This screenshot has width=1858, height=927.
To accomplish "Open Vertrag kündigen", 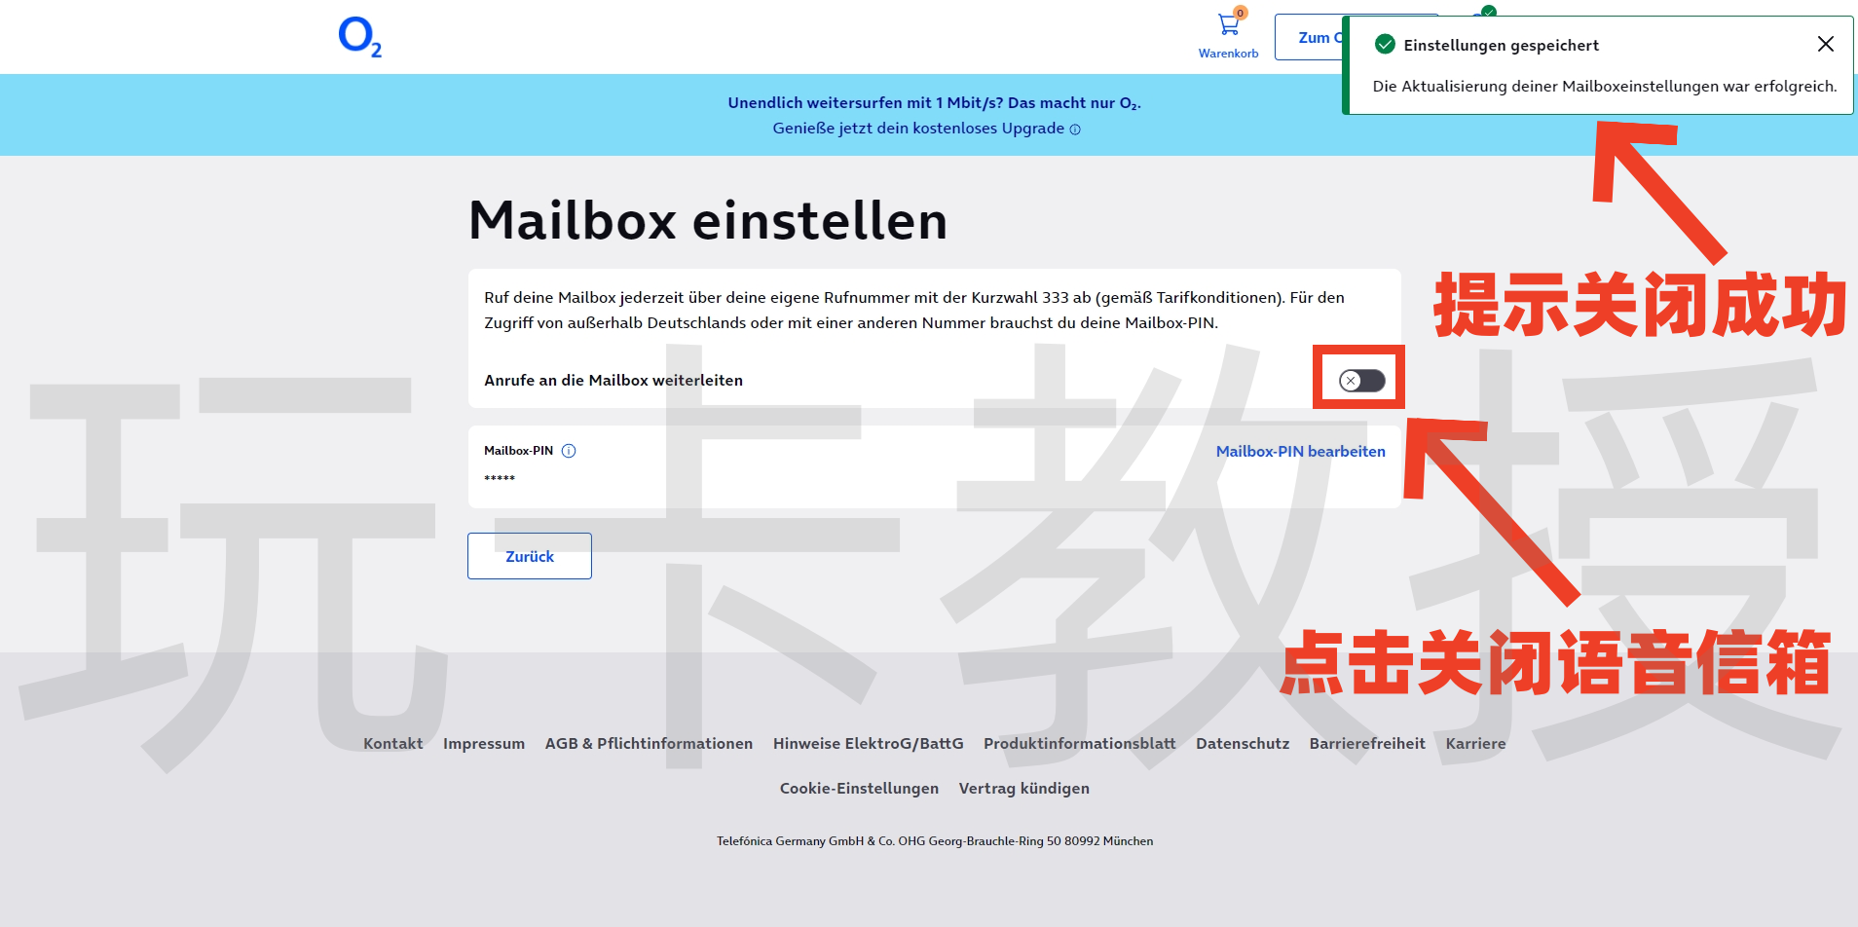I will pyautogui.click(x=1023, y=788).
